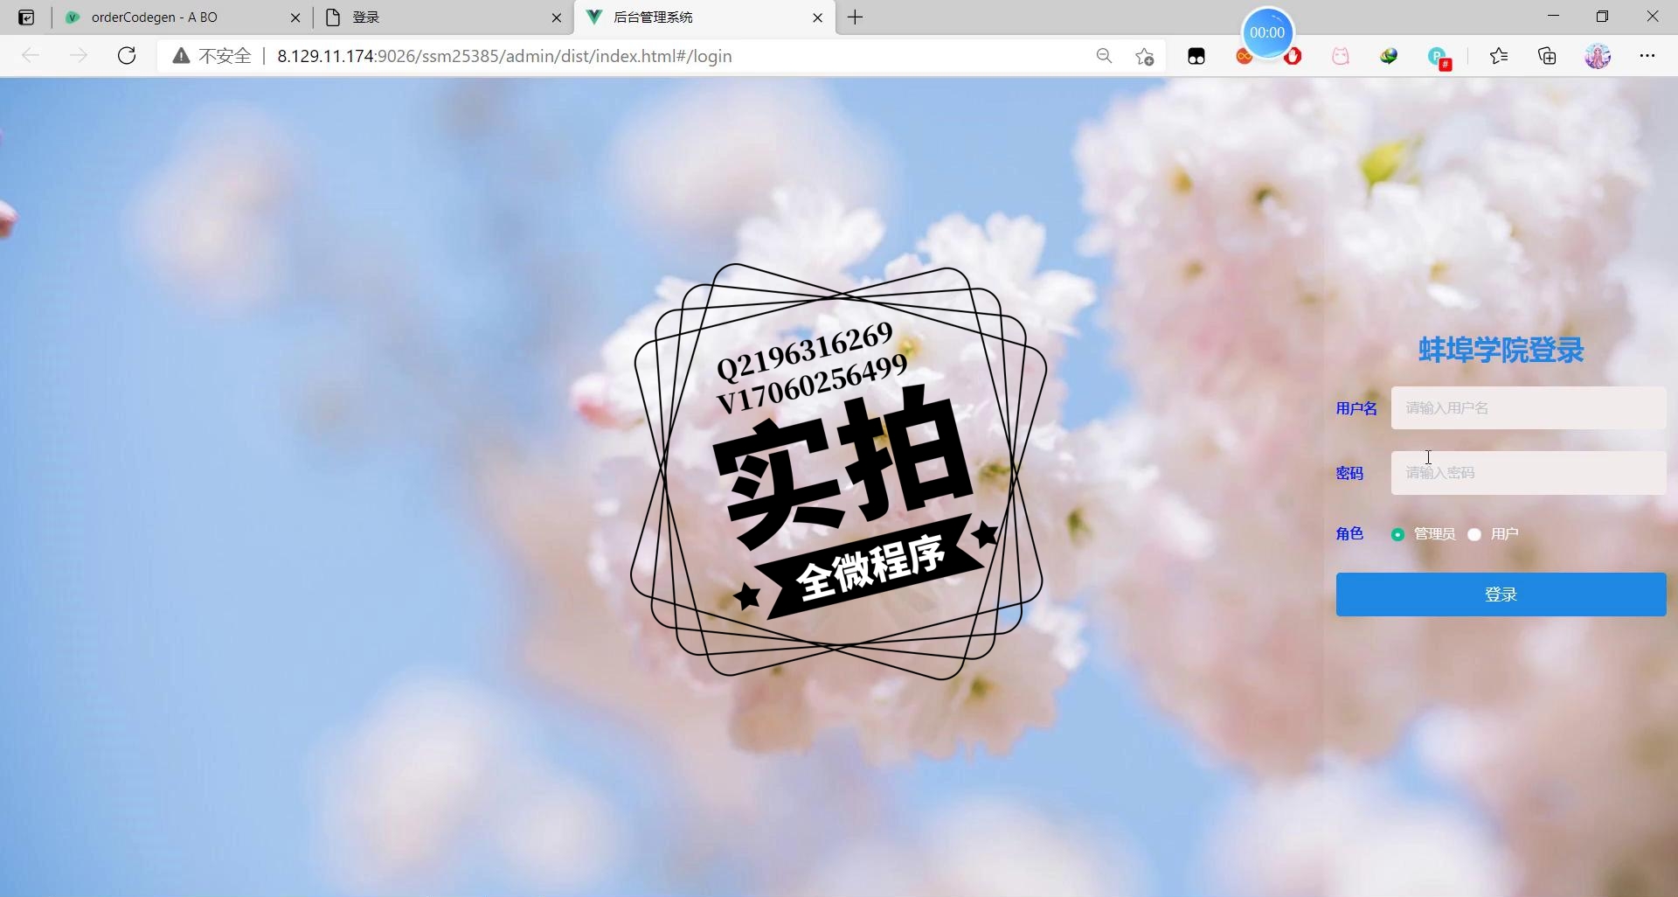This screenshot has width=1678, height=897.
Task: Click the 用户名 input field
Action: click(x=1529, y=407)
